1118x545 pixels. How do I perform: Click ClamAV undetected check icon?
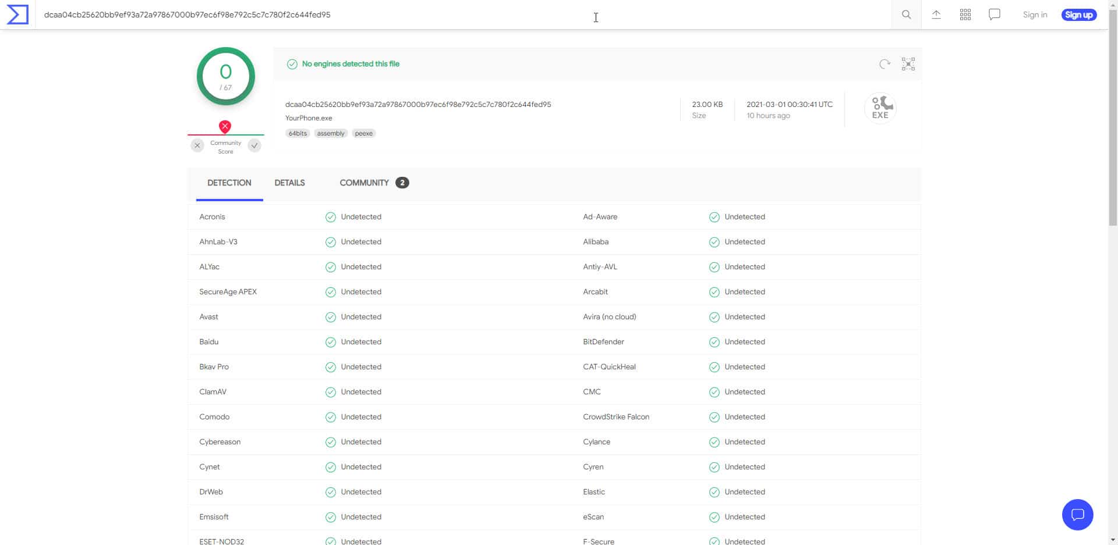pos(330,392)
